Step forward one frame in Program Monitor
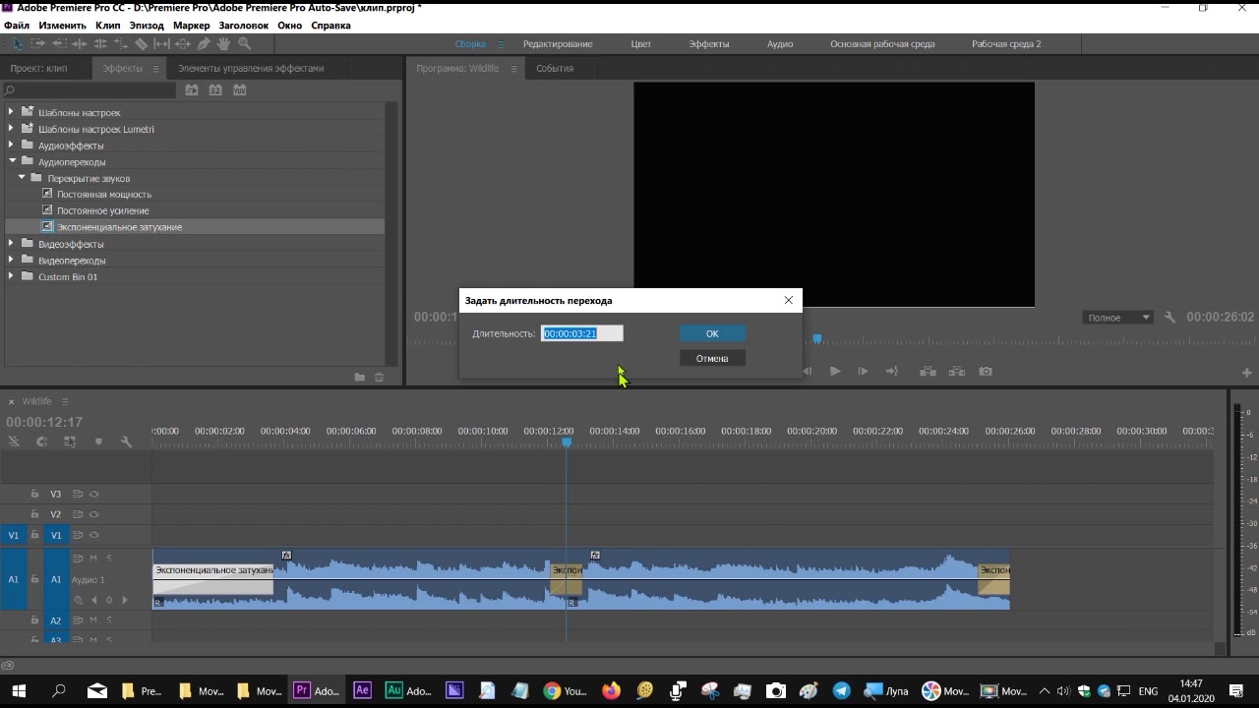Image resolution: width=1259 pixels, height=708 pixels. pos(863,371)
